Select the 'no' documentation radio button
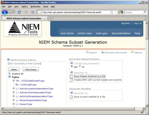Image resolution: width=149 pixels, height=115 pixels. tap(80, 66)
